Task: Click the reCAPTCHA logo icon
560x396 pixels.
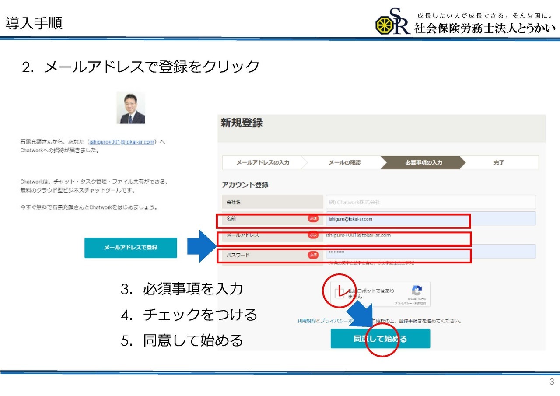Action: [x=416, y=290]
